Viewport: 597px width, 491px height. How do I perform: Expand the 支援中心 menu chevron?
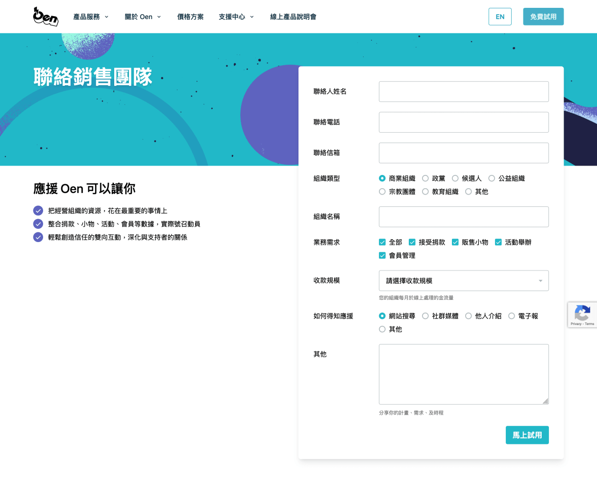click(252, 17)
